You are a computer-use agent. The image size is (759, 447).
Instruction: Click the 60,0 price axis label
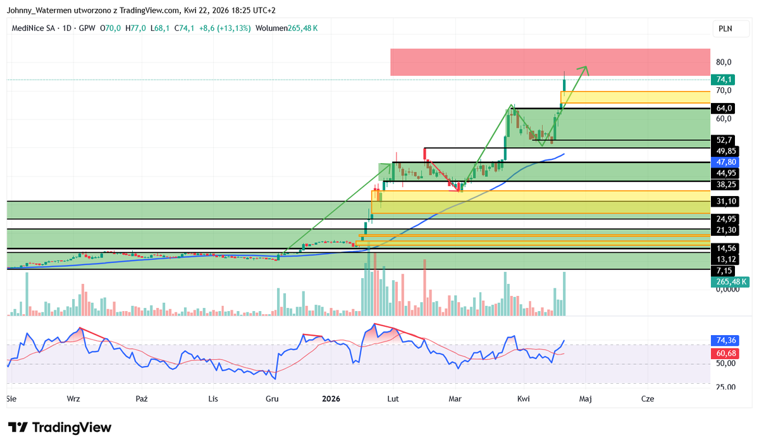coord(724,119)
